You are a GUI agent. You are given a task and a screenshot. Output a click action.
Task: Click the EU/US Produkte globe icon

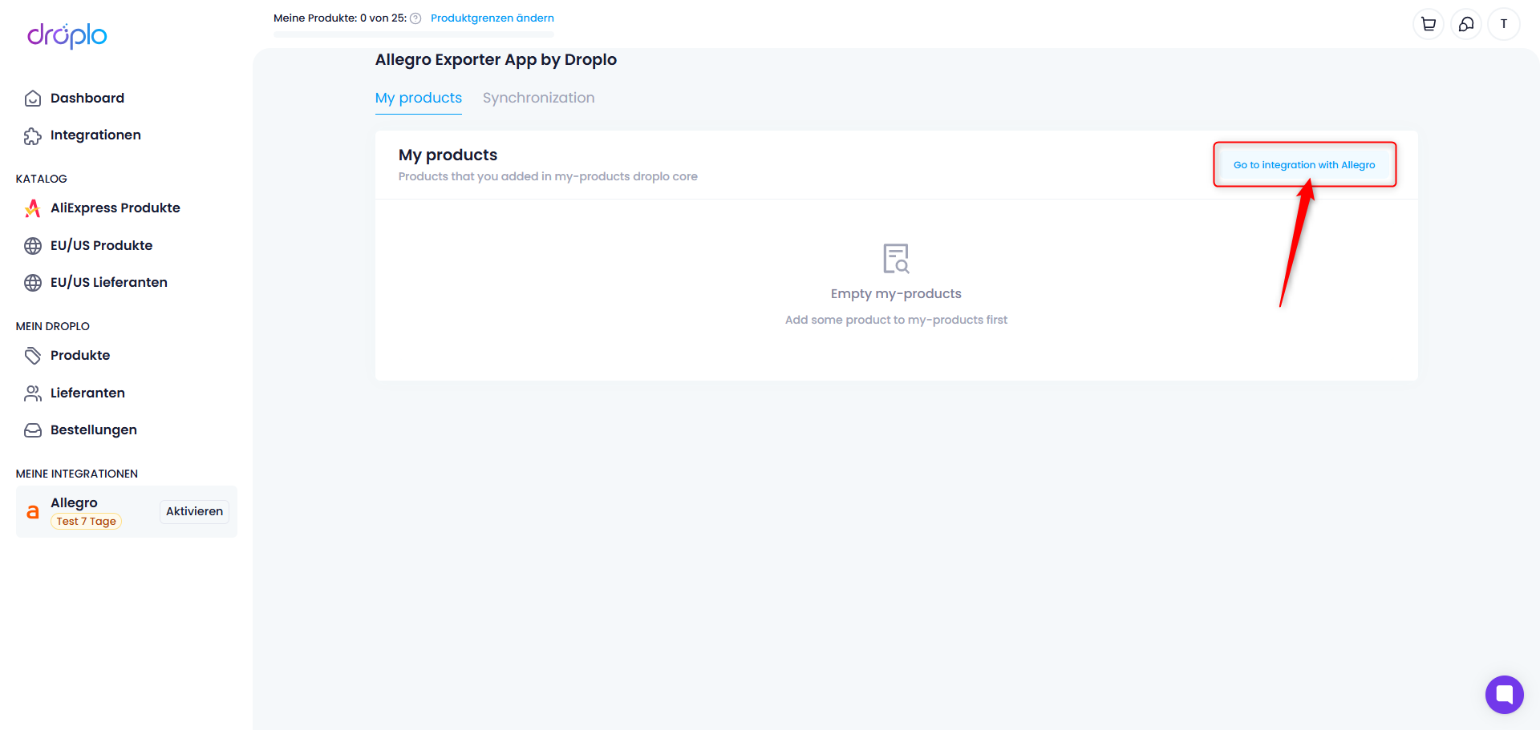[x=33, y=246]
